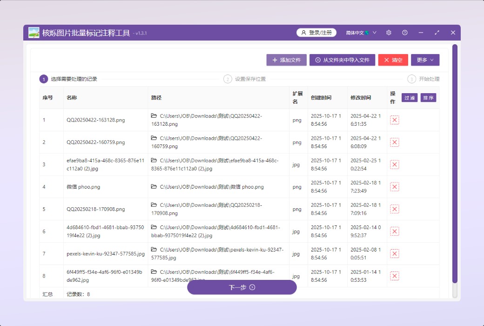Delete the pexels-kevin-ku row using red X
484x326 pixels.
[395, 254]
